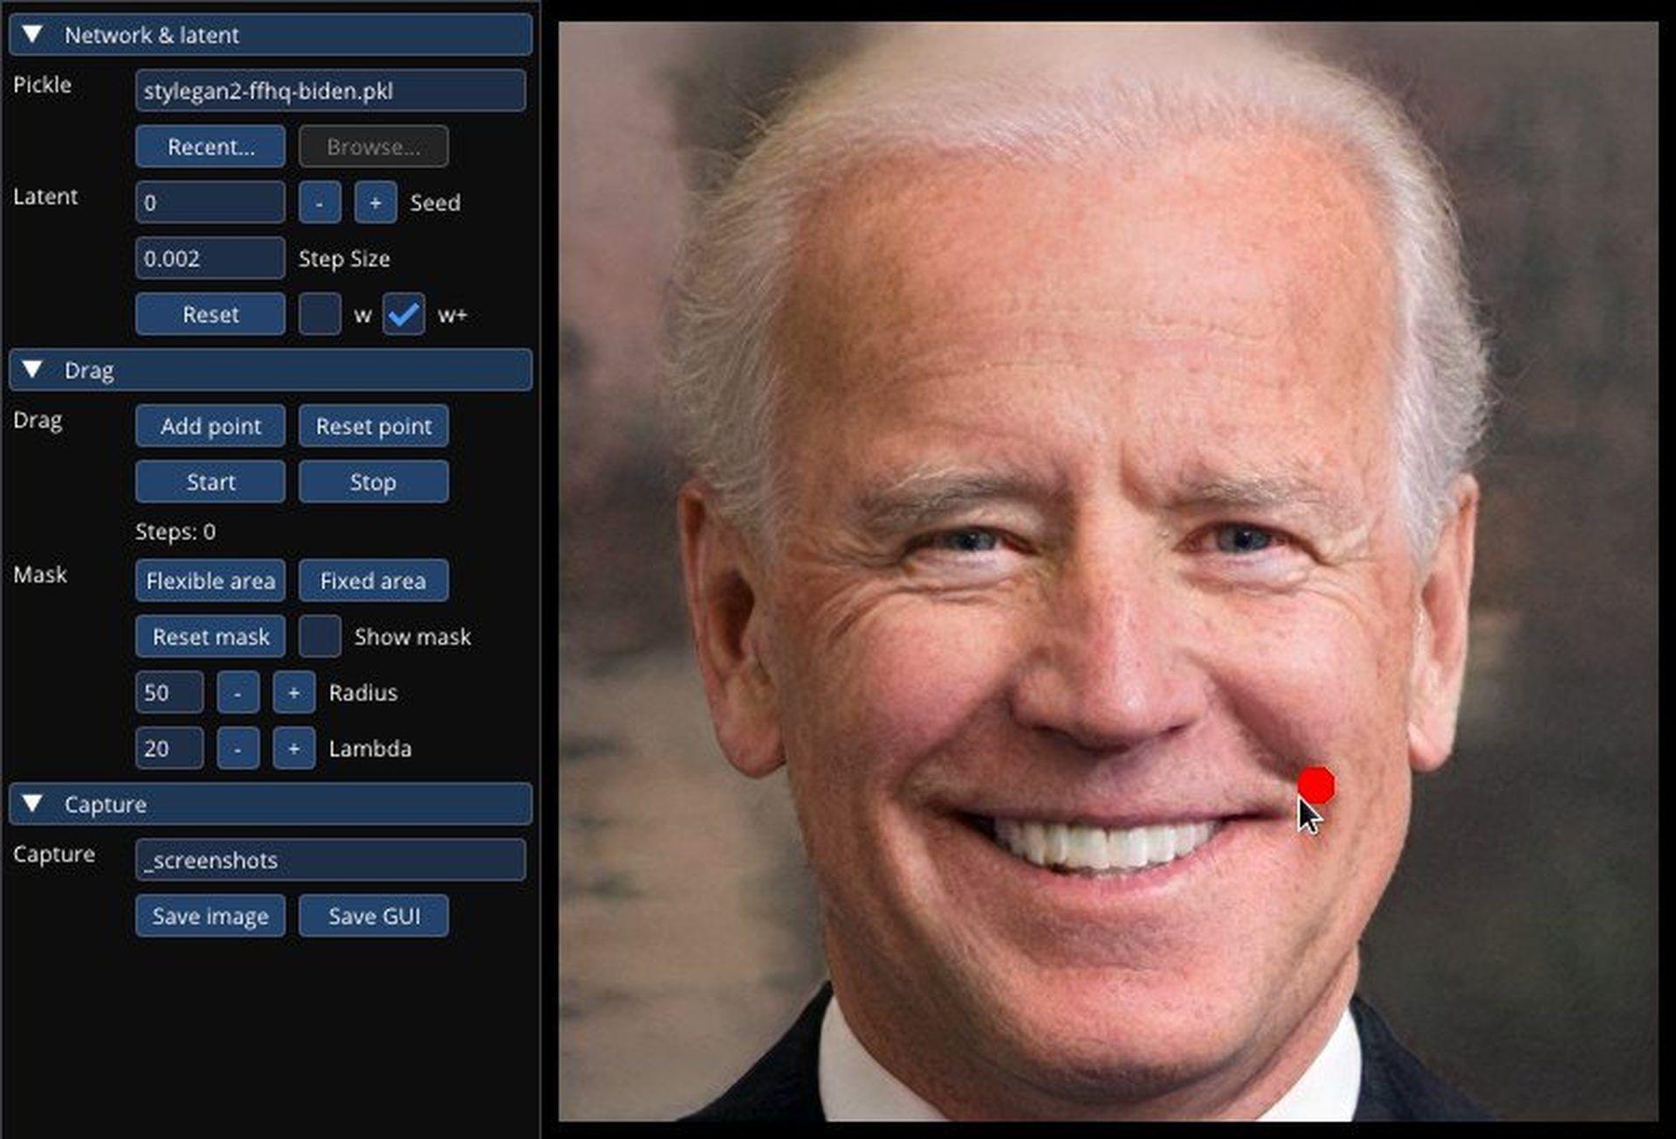The height and width of the screenshot is (1139, 1676).
Task: Save the current generated image
Action: [209, 916]
